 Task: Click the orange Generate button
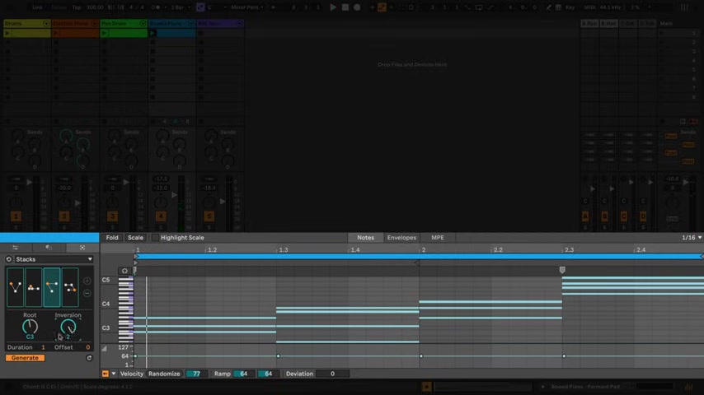pos(25,358)
